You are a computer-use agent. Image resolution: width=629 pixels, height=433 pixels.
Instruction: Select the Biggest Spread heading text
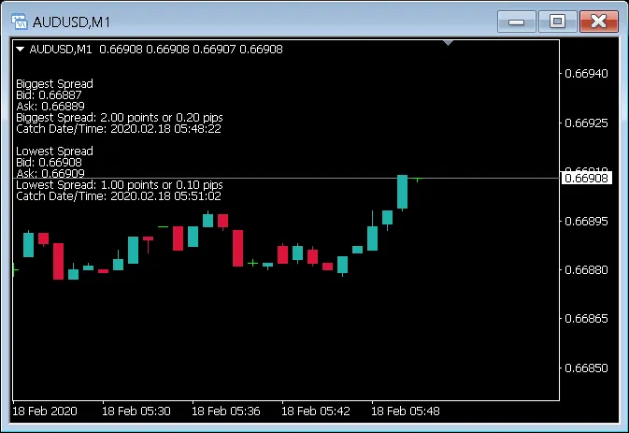54,84
